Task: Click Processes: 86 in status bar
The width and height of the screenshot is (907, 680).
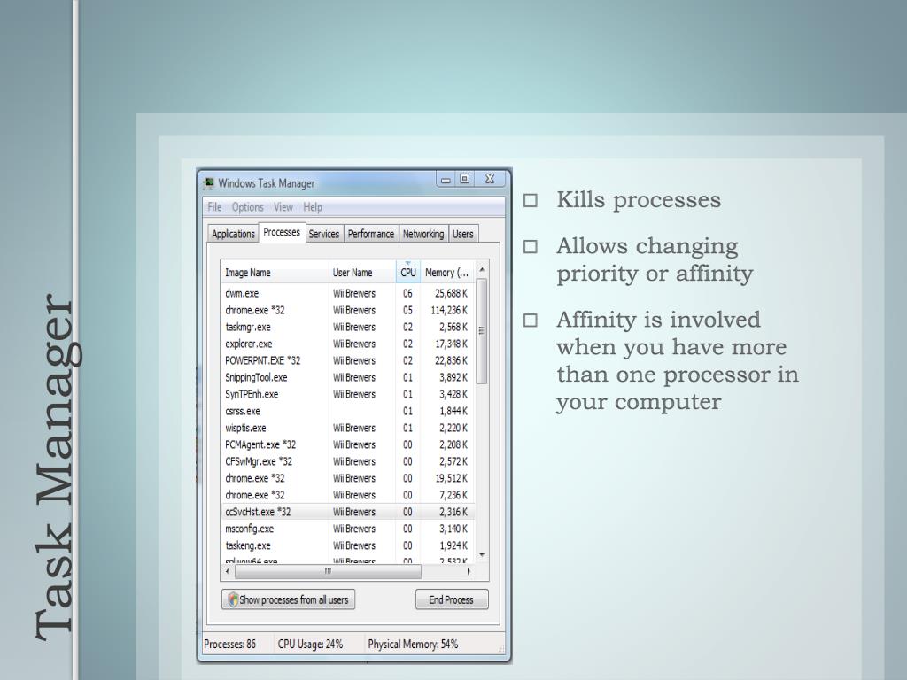Action: pyautogui.click(x=229, y=644)
